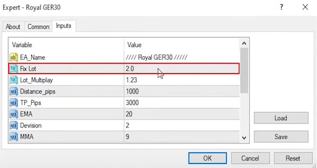Open the Common tab
This screenshot has width=317, height=168.
click(x=38, y=27)
